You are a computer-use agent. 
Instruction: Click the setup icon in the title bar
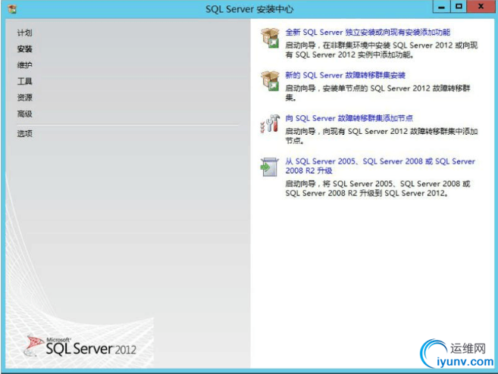click(12, 9)
